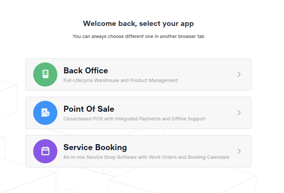Open Service Booking via its right arrow

click(x=239, y=151)
